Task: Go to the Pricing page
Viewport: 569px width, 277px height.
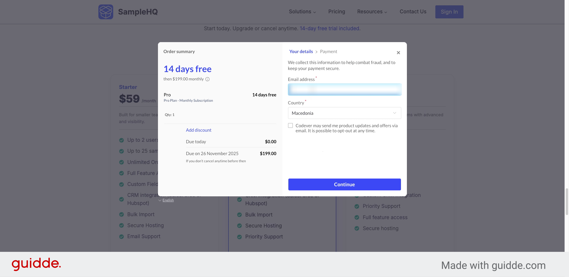Action: pyautogui.click(x=337, y=12)
